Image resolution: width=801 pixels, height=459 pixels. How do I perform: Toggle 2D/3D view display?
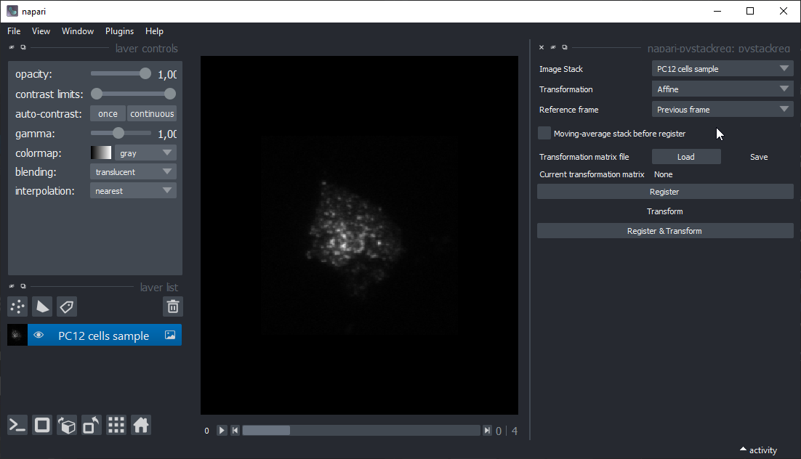42,426
